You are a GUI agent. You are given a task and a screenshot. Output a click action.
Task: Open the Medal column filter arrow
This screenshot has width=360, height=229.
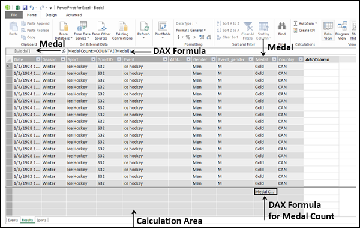[x=274, y=59]
